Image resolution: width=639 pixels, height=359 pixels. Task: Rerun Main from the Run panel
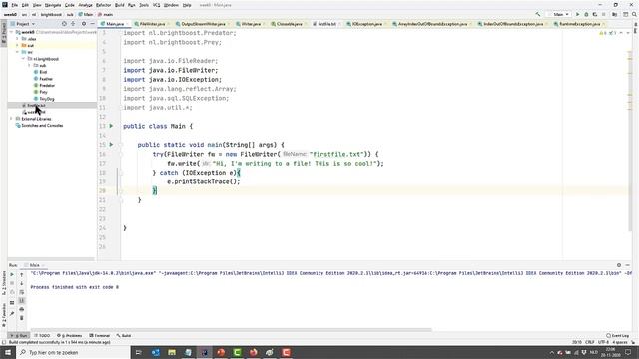[x=12, y=275]
